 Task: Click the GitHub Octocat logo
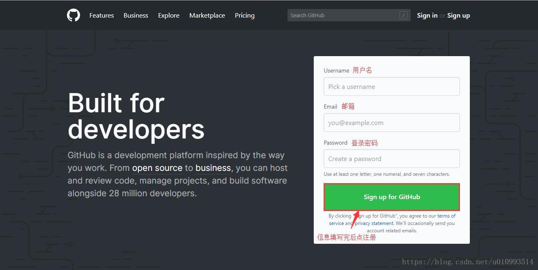[74, 15]
